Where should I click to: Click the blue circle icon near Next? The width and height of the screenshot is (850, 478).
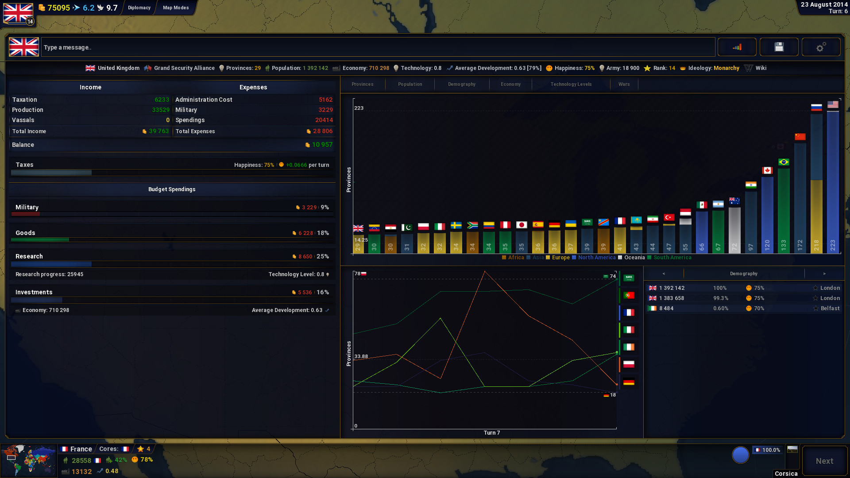click(x=740, y=455)
